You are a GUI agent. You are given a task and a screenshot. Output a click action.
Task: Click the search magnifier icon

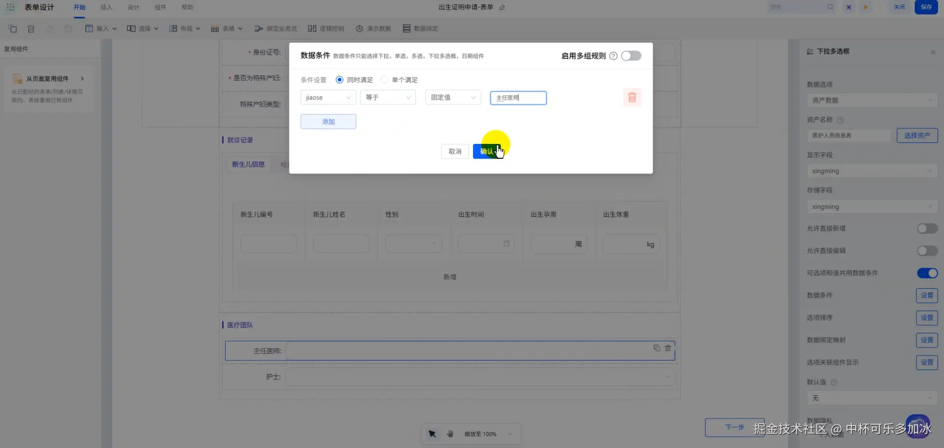pos(830,7)
